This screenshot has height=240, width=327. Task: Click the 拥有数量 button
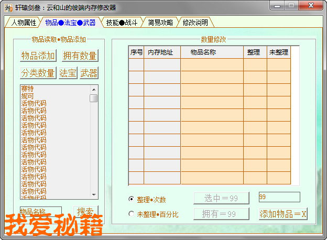coord(80,56)
